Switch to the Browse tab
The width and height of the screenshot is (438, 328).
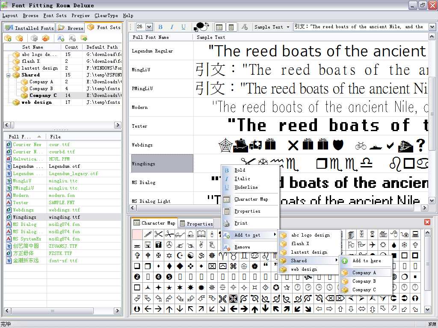click(71, 28)
